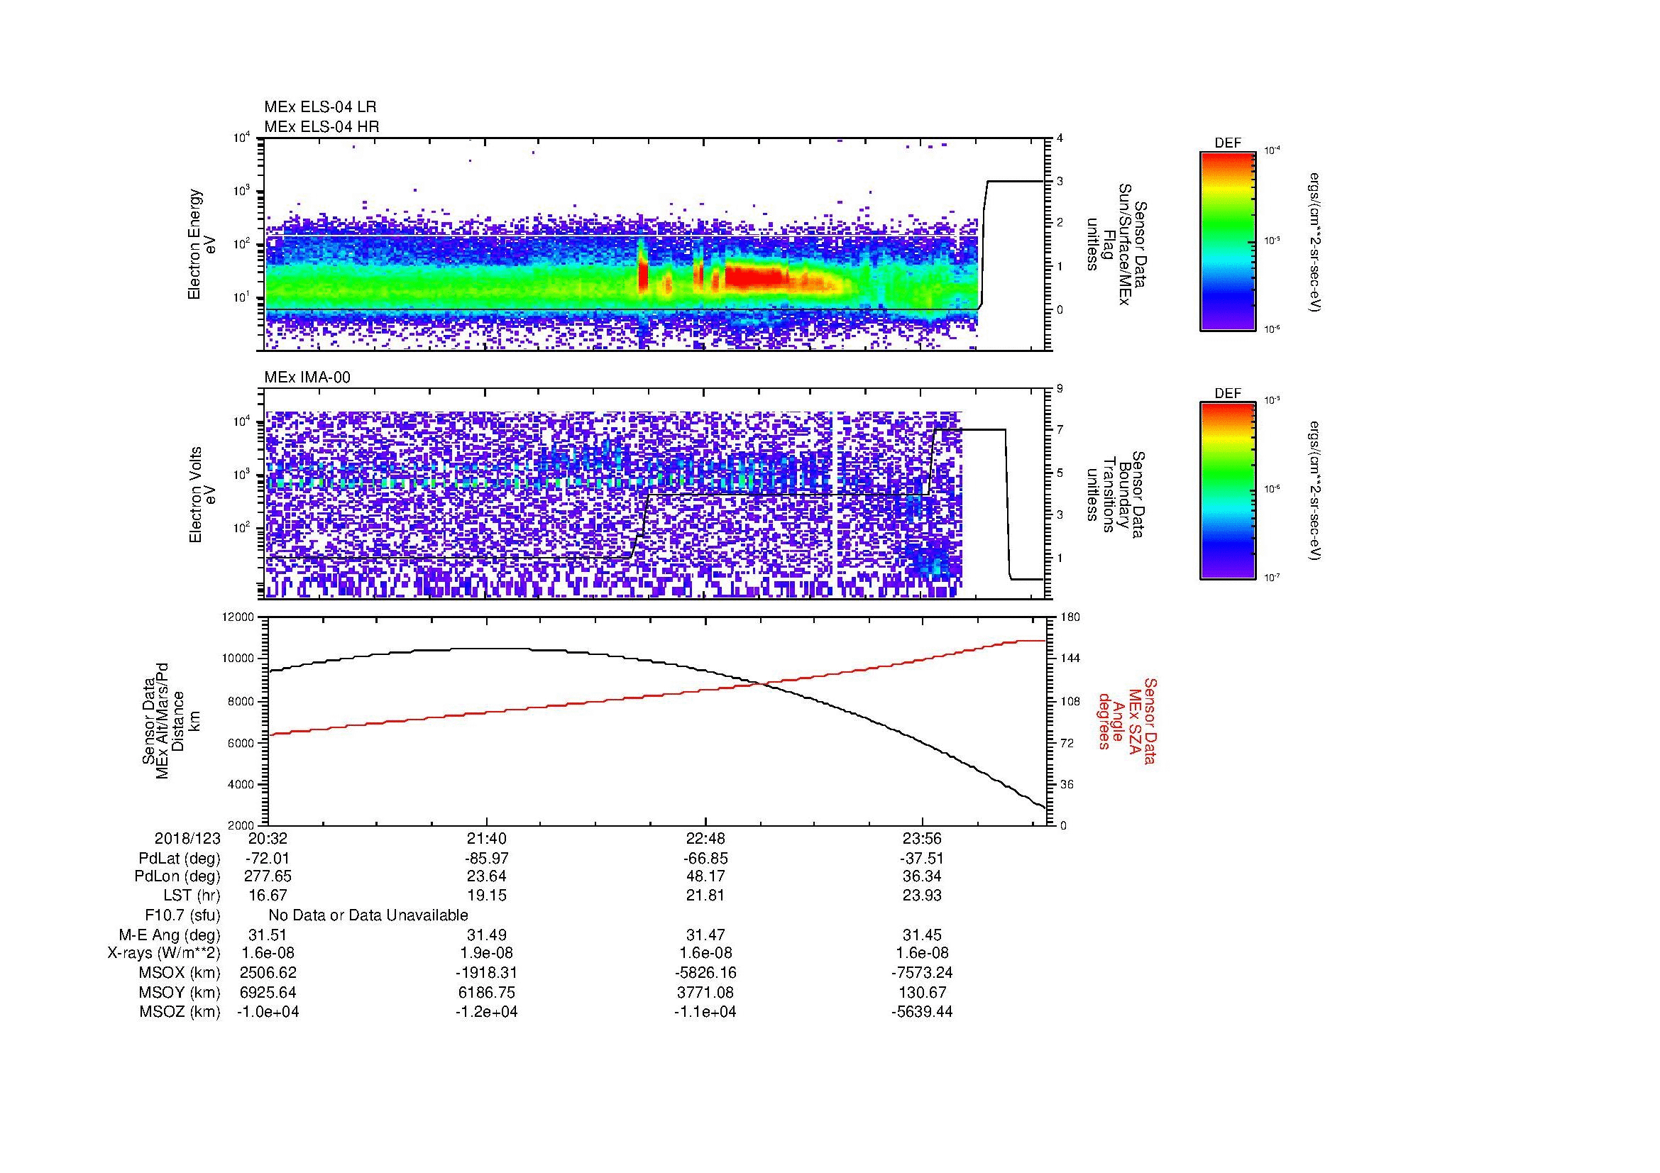The width and height of the screenshot is (1660, 1173).
Task: Click M-E Ang value 31.51
Action: pyautogui.click(x=268, y=935)
